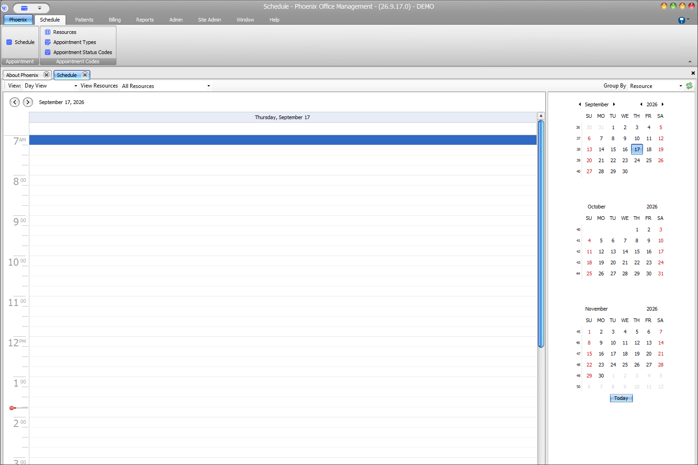Image resolution: width=698 pixels, height=465 pixels.
Task: Open the Schedule appointment icon button
Action: point(20,42)
